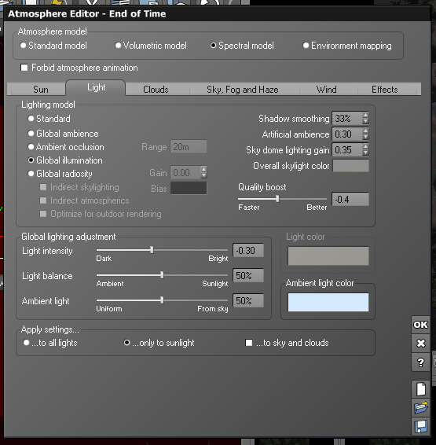Open the Sky, Fog and Haze tab
Screen dimensions: 436x445
coord(243,90)
